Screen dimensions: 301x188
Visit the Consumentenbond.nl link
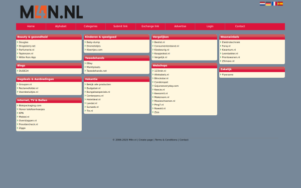(x=167, y=46)
